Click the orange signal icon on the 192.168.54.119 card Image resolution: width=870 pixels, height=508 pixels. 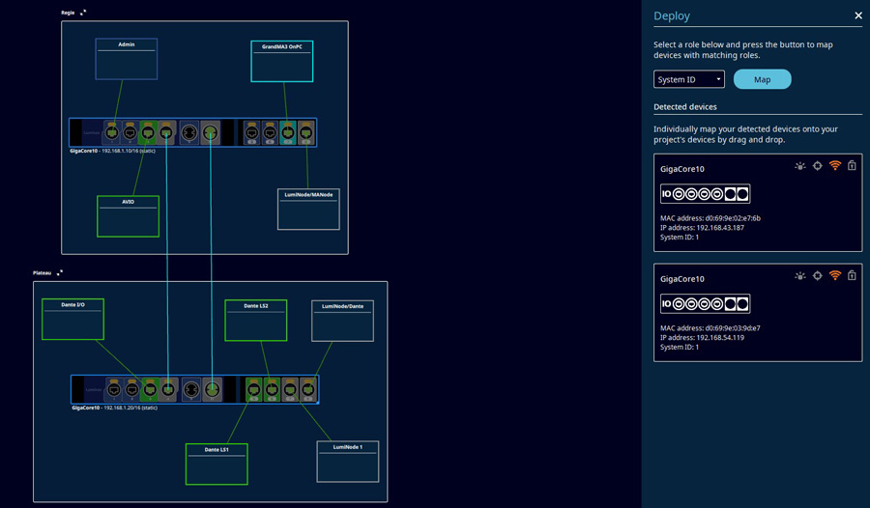pyautogui.click(x=835, y=275)
